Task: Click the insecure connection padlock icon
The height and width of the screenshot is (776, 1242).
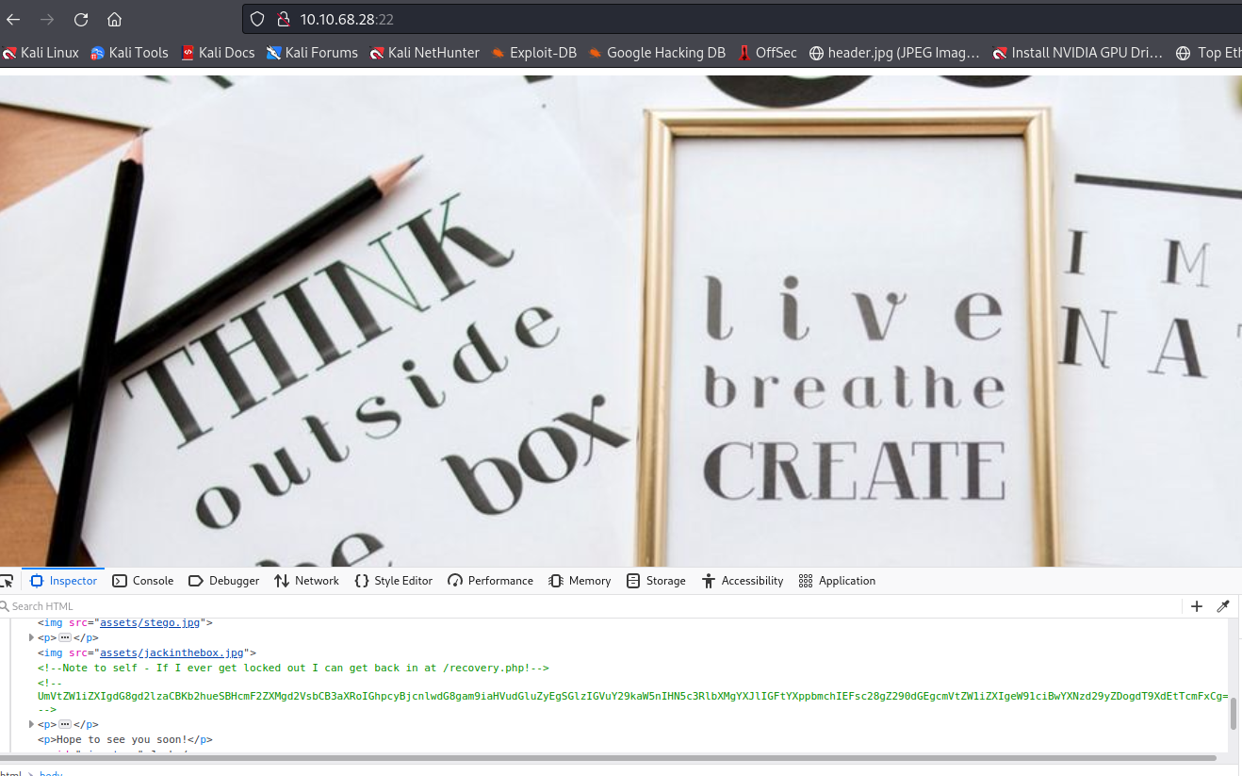Action: tap(282, 19)
